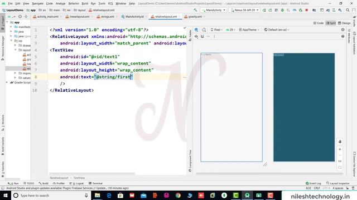Screen dimensions: 357x200
Task: Click the File Explorer taskbar icon
Action: (x=97, y=195)
